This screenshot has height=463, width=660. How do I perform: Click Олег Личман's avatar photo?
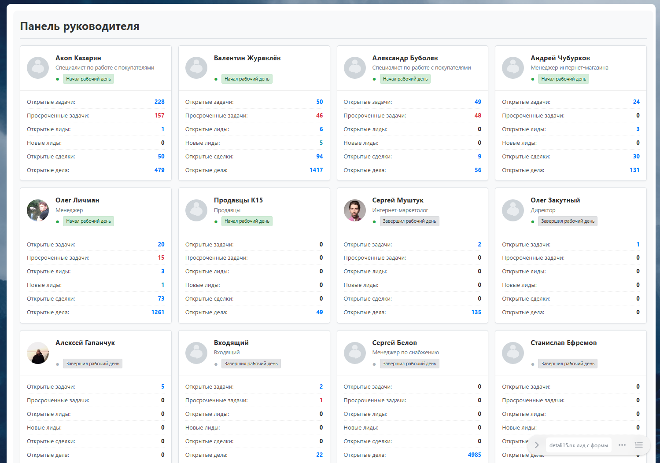[38, 210]
